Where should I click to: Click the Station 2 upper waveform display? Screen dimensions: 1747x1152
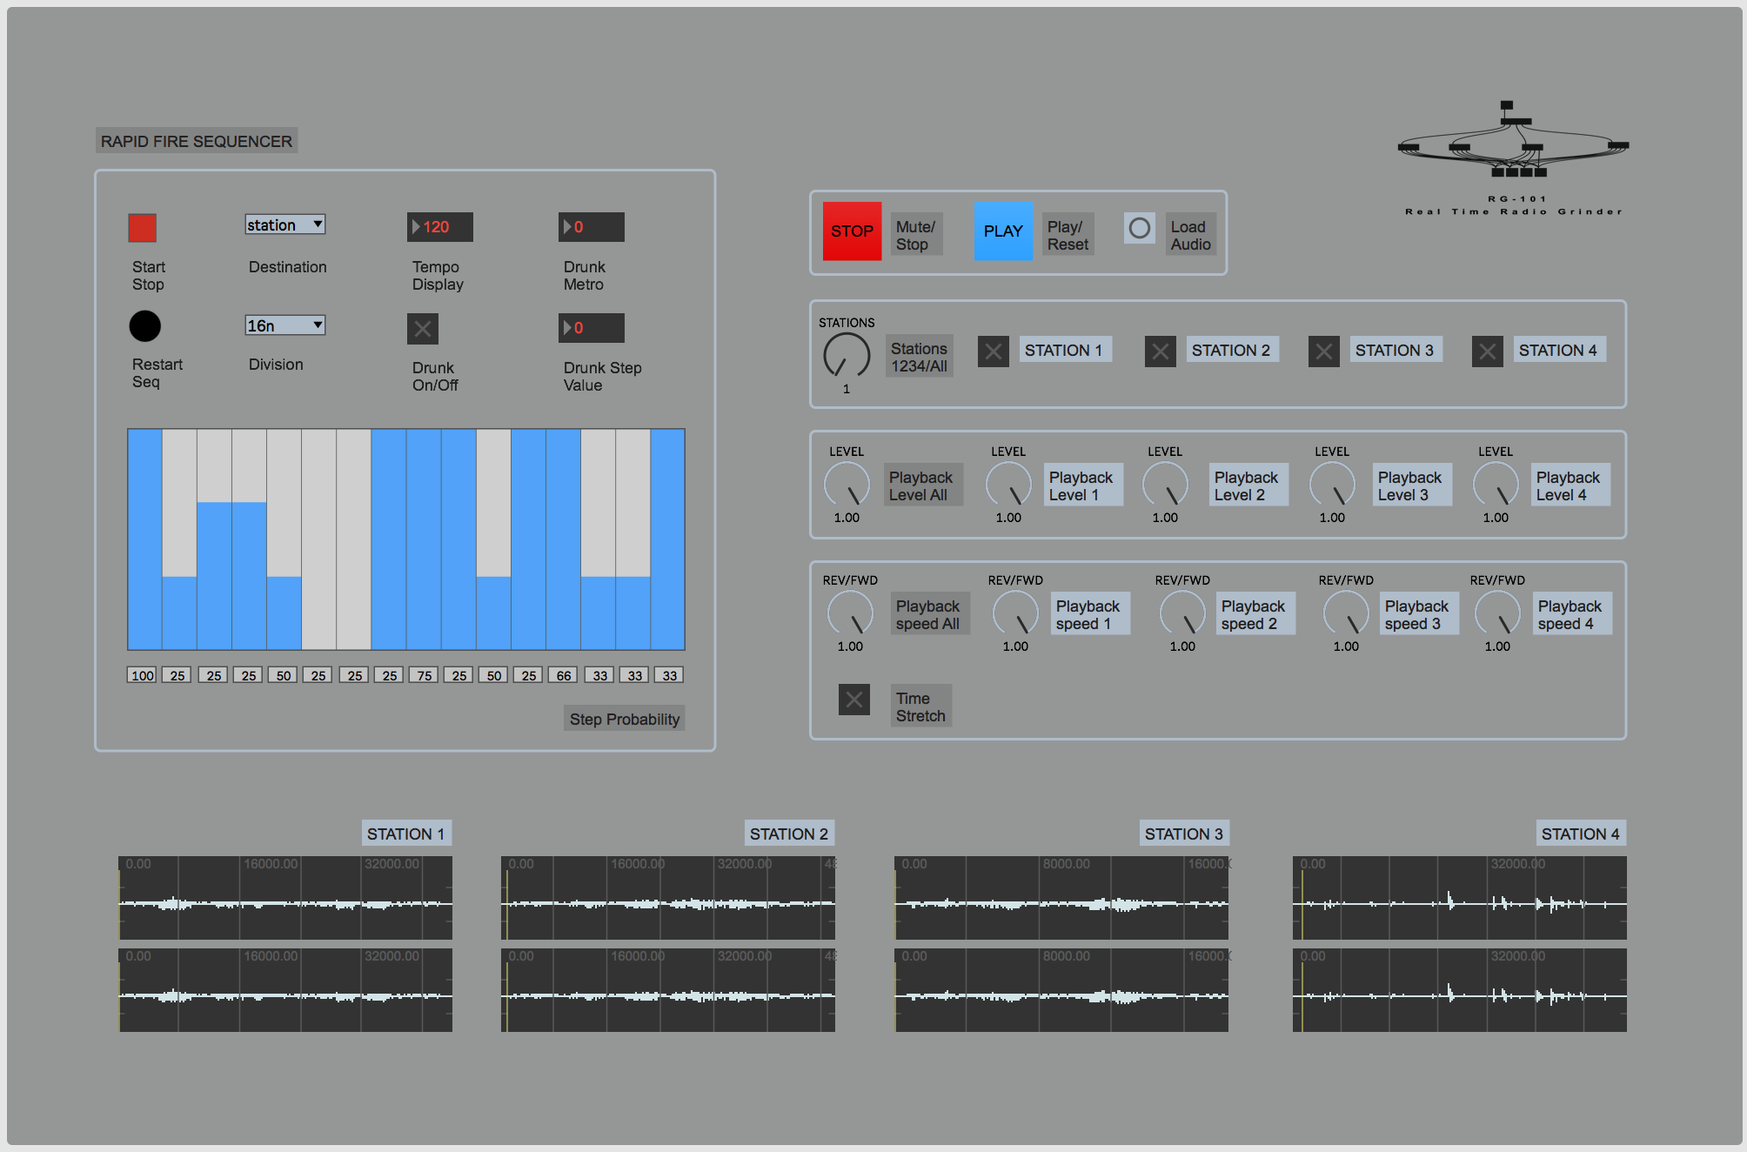tap(668, 898)
